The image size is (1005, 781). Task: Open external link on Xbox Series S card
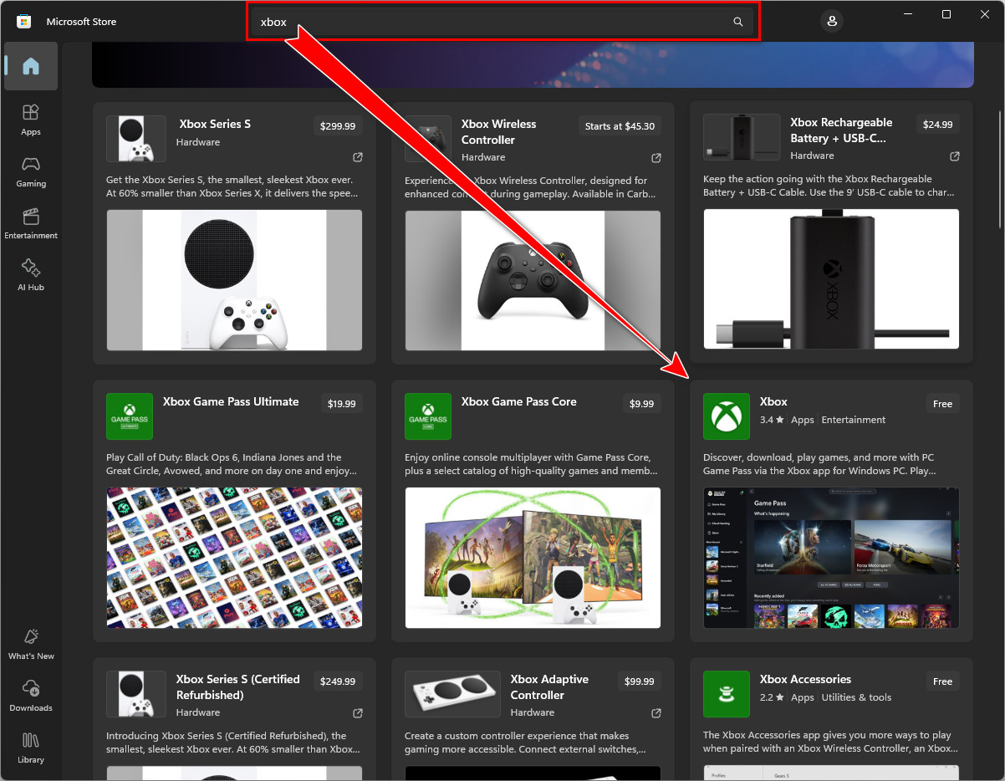[358, 157]
